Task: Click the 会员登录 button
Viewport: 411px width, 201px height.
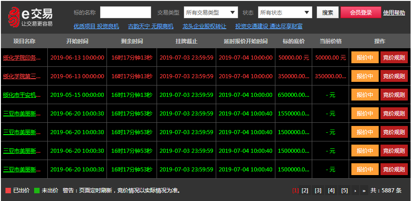Action: [360, 12]
